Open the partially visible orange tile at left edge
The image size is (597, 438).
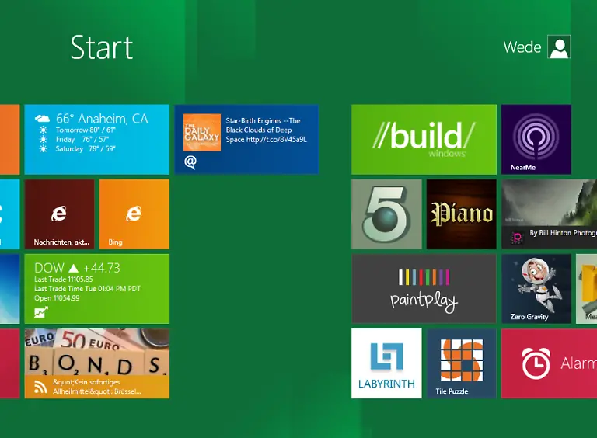point(9,140)
